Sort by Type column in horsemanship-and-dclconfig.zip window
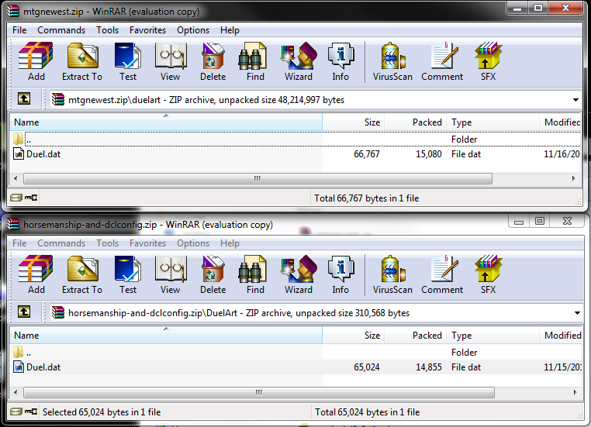The image size is (591, 427). 492,335
